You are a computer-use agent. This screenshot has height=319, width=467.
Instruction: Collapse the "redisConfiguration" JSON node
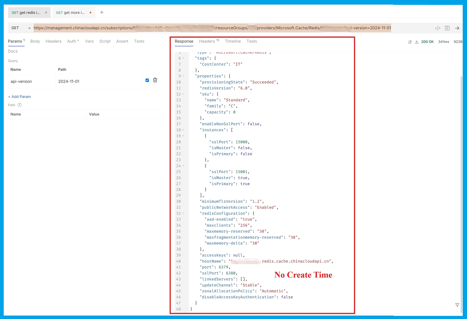[183, 213]
